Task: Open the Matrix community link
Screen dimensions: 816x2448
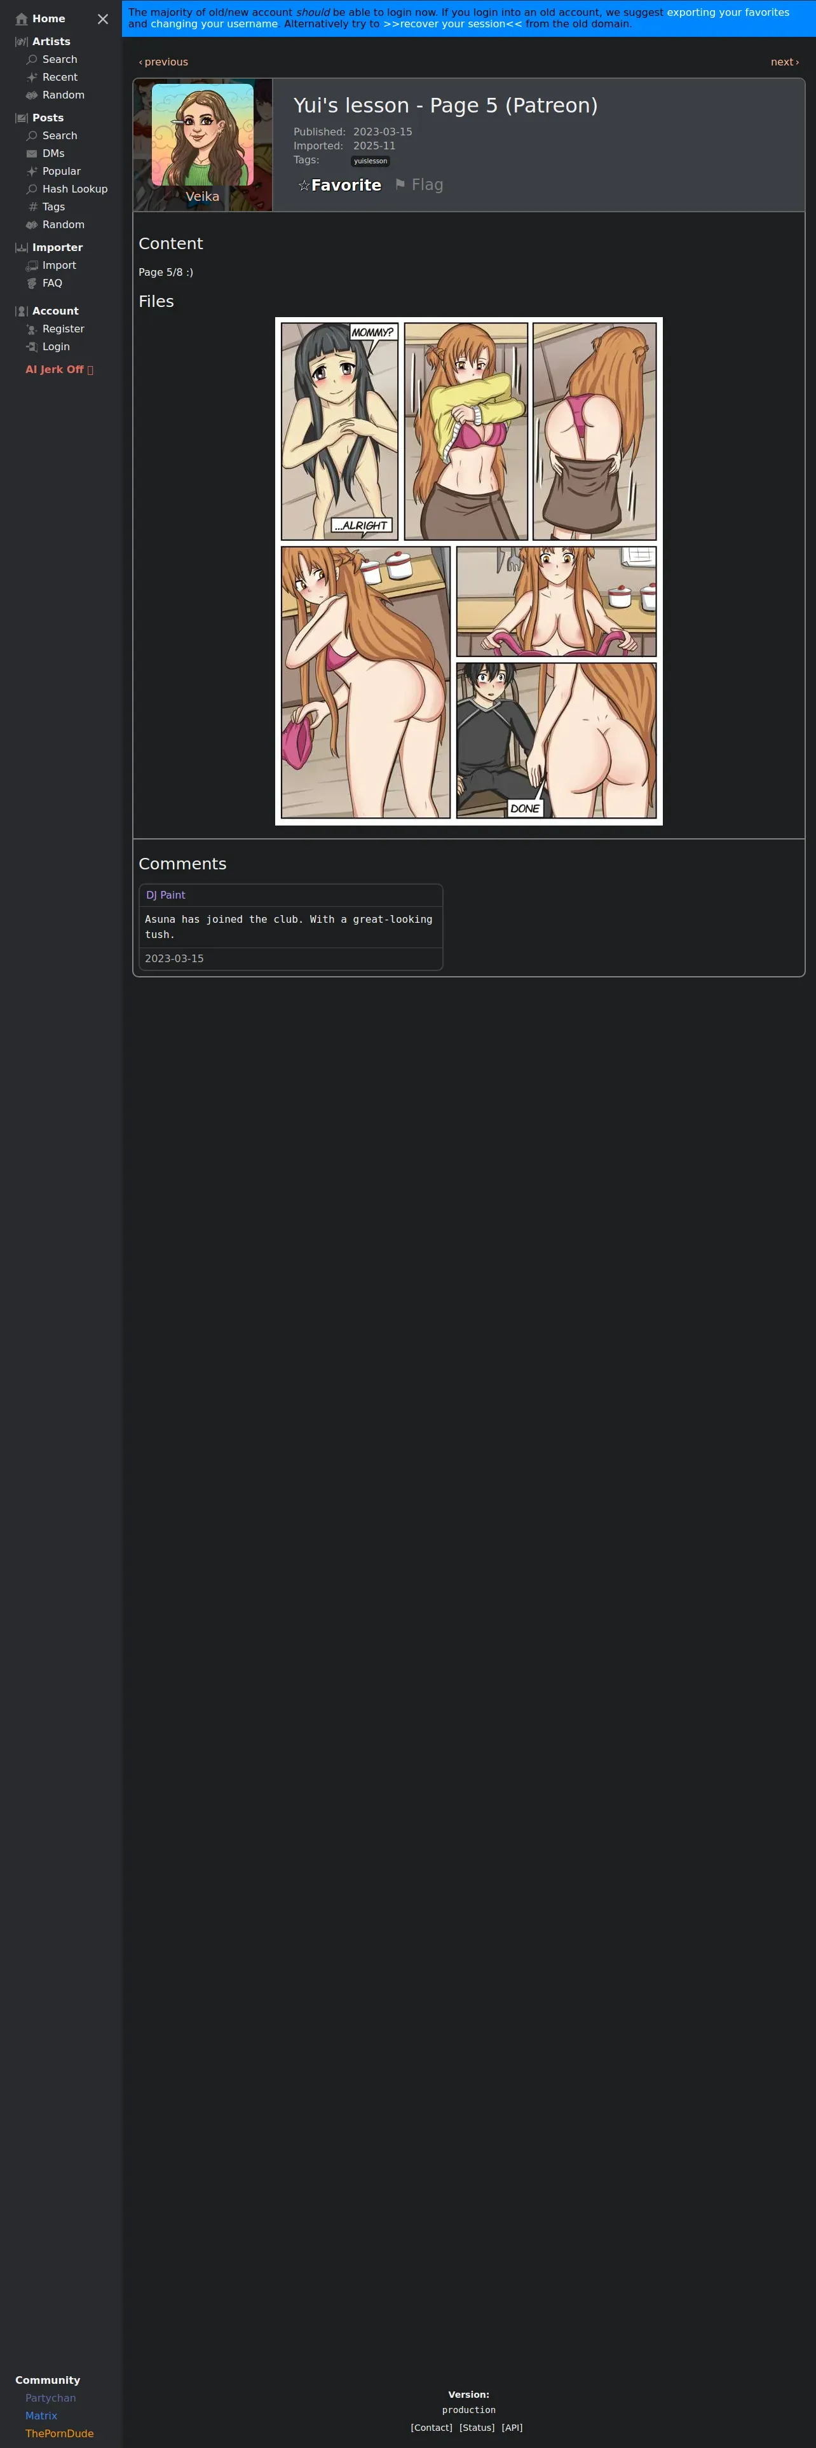Action: click(x=41, y=2416)
